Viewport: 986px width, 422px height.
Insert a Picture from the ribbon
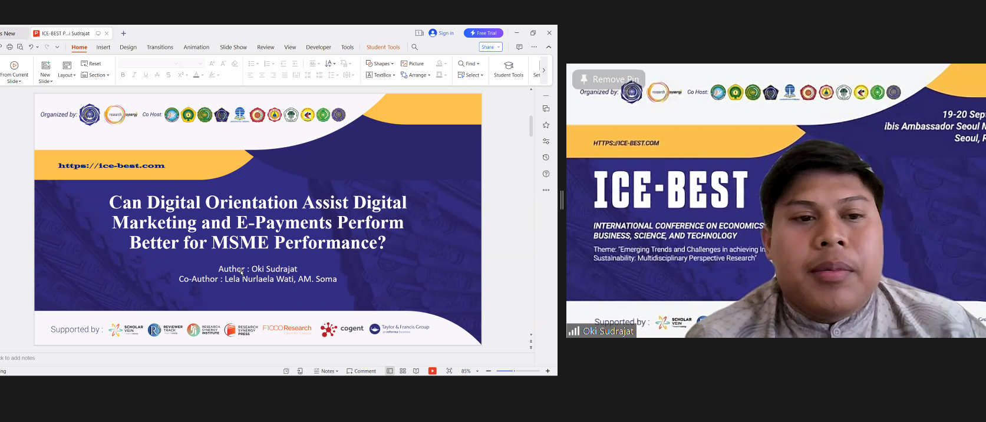click(413, 64)
